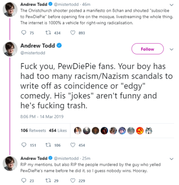Image resolution: width=179 pixels, height=185 pixels.
Task: Like the tweet with 229 likes
Action: 73,180
